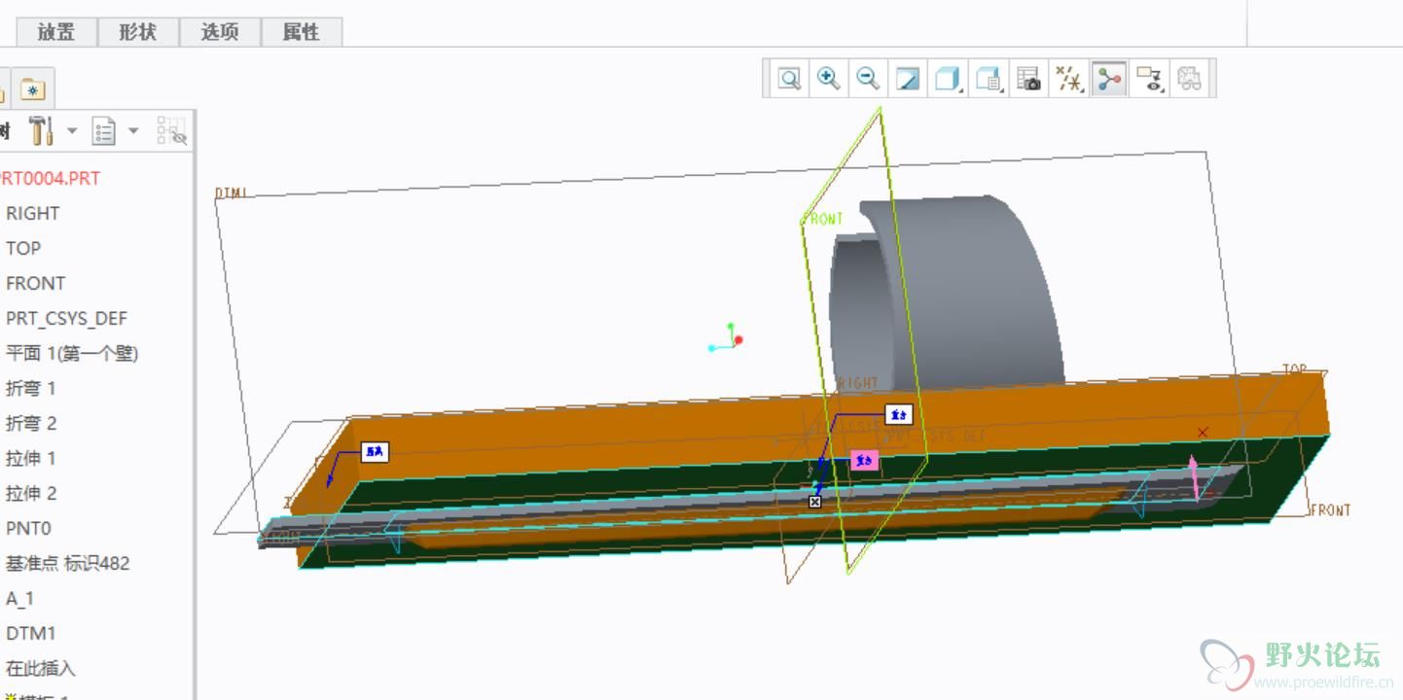Open the dropdown with the eye symbol
This screenshot has height=700, width=1403.
(1150, 79)
